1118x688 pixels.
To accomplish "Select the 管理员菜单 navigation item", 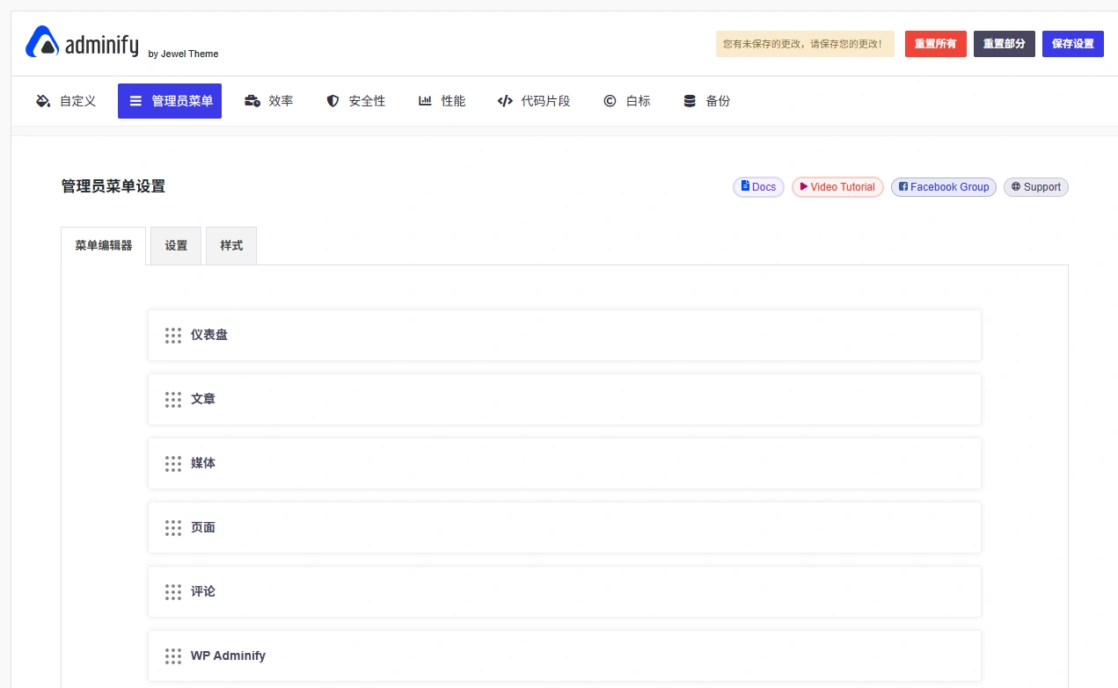I will coord(169,100).
